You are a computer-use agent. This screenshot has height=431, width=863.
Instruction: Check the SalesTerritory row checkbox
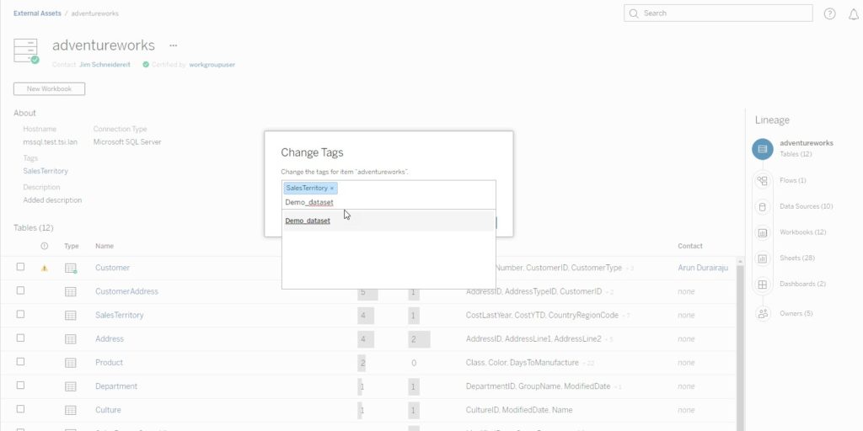pos(20,314)
